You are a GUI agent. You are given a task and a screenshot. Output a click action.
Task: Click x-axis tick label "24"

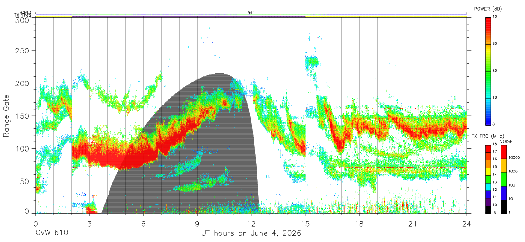click(467, 224)
